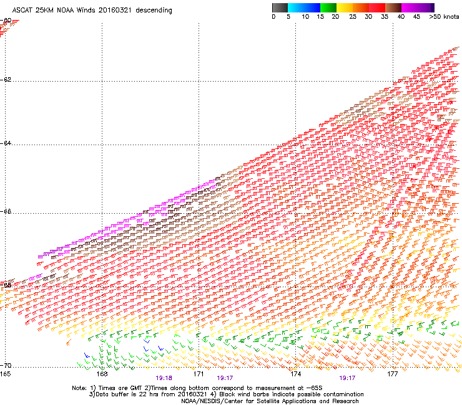Click the legend scale label '45'
The height and width of the screenshot is (405, 462).
(416, 17)
